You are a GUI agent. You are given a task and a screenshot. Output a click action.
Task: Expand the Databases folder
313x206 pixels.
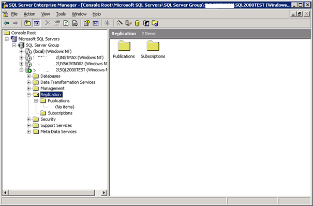29,76
